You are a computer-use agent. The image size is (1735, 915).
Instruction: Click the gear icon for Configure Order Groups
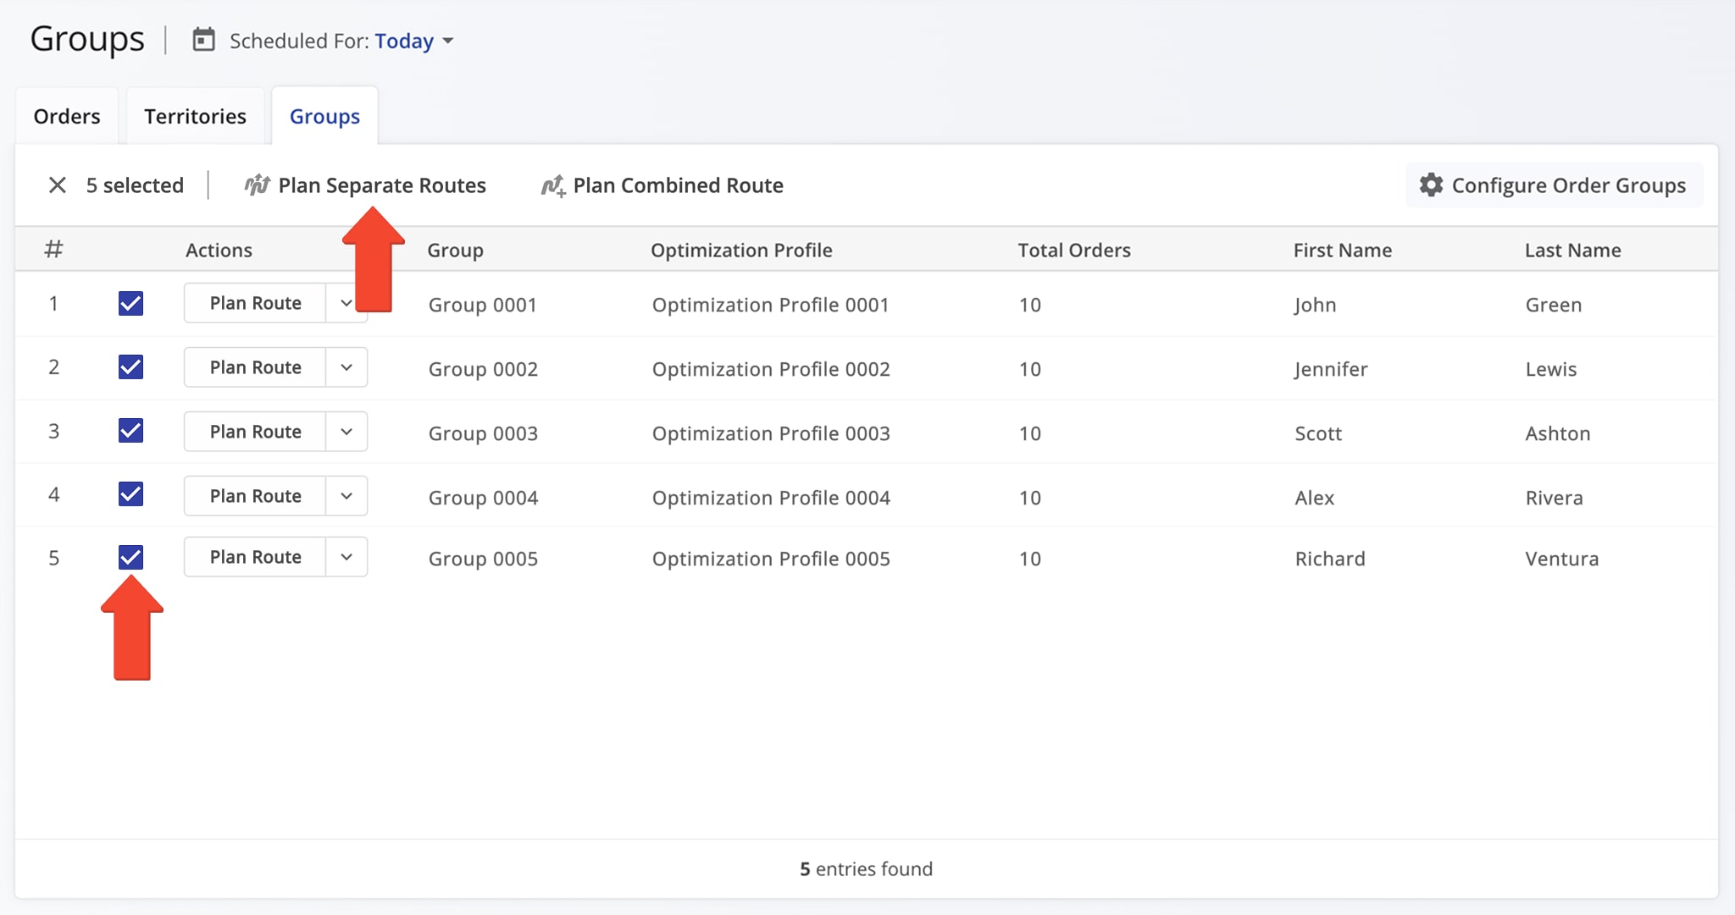[x=1431, y=185]
